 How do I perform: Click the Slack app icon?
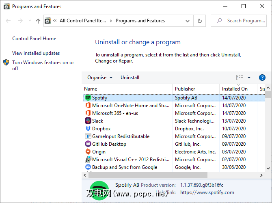point(88,121)
